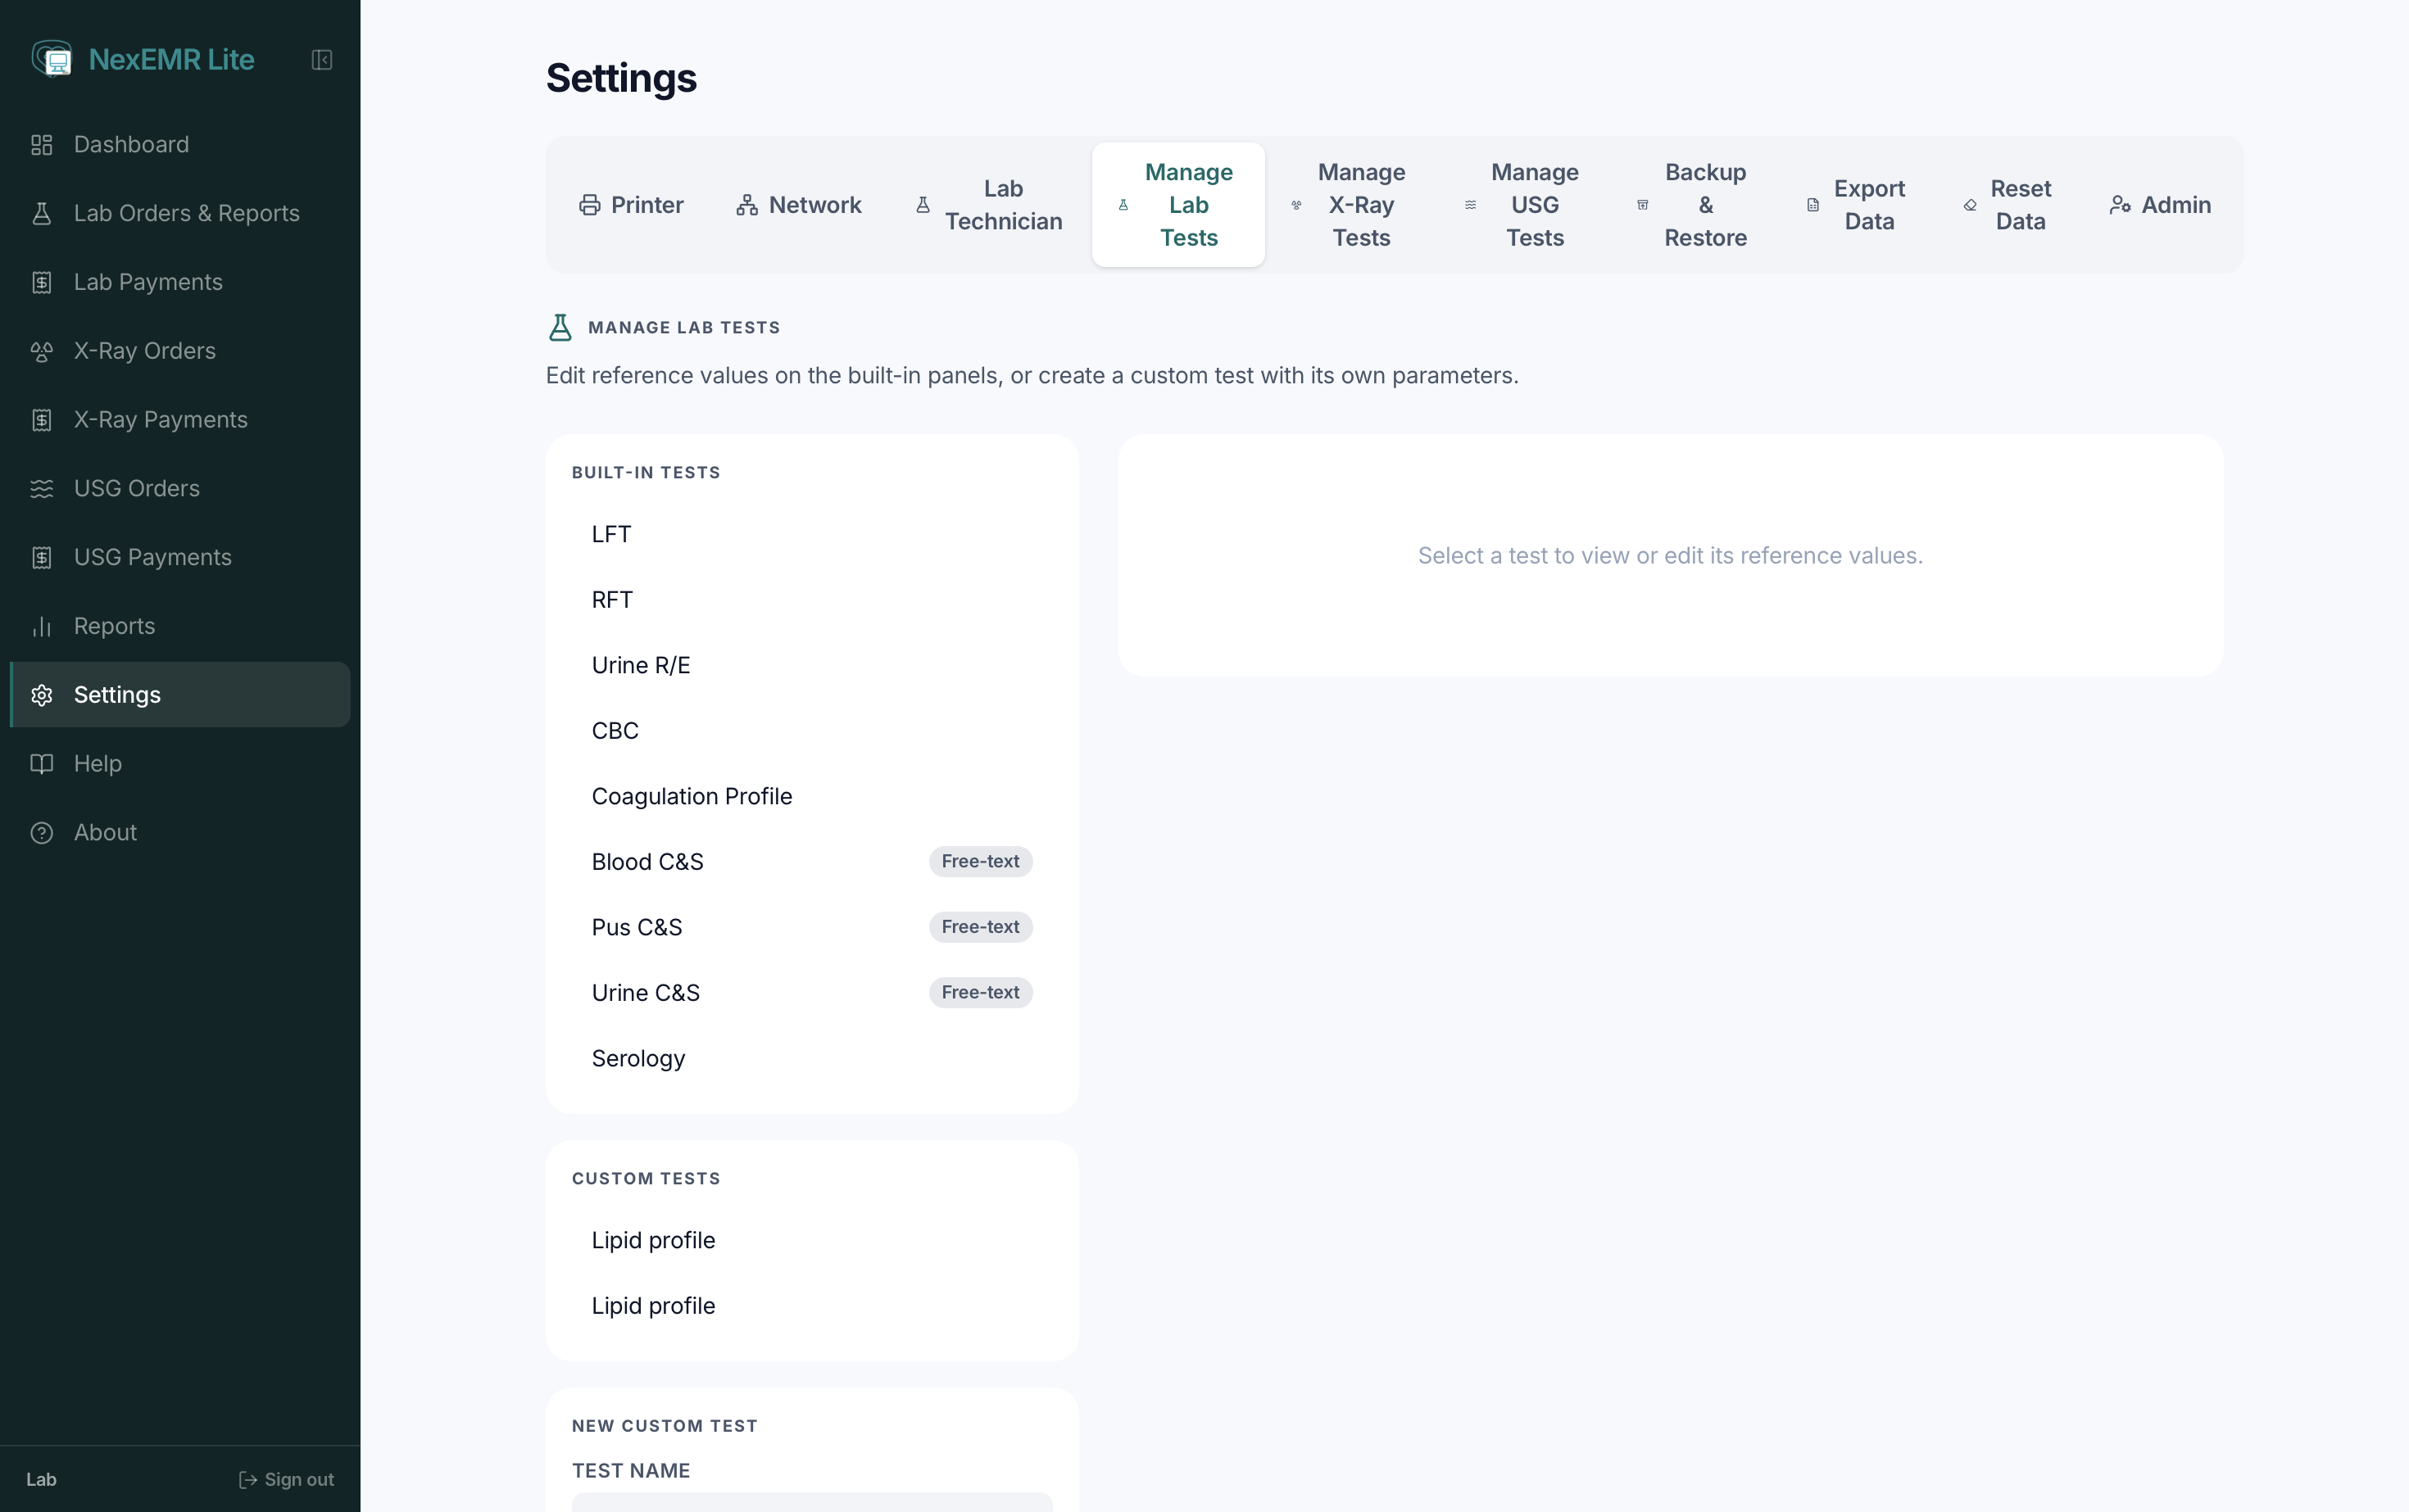Click the Network tab icon
This screenshot has width=2409, height=1512.
tap(747, 205)
